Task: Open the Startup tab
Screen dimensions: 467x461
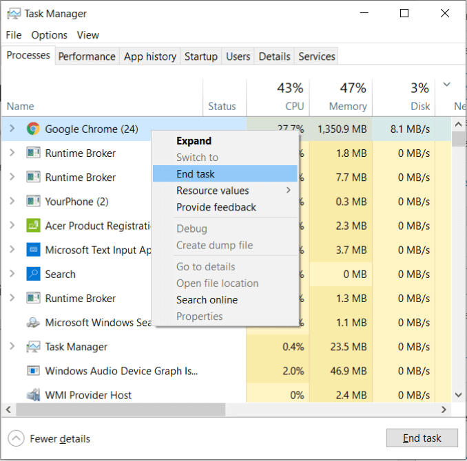Action: (200, 56)
